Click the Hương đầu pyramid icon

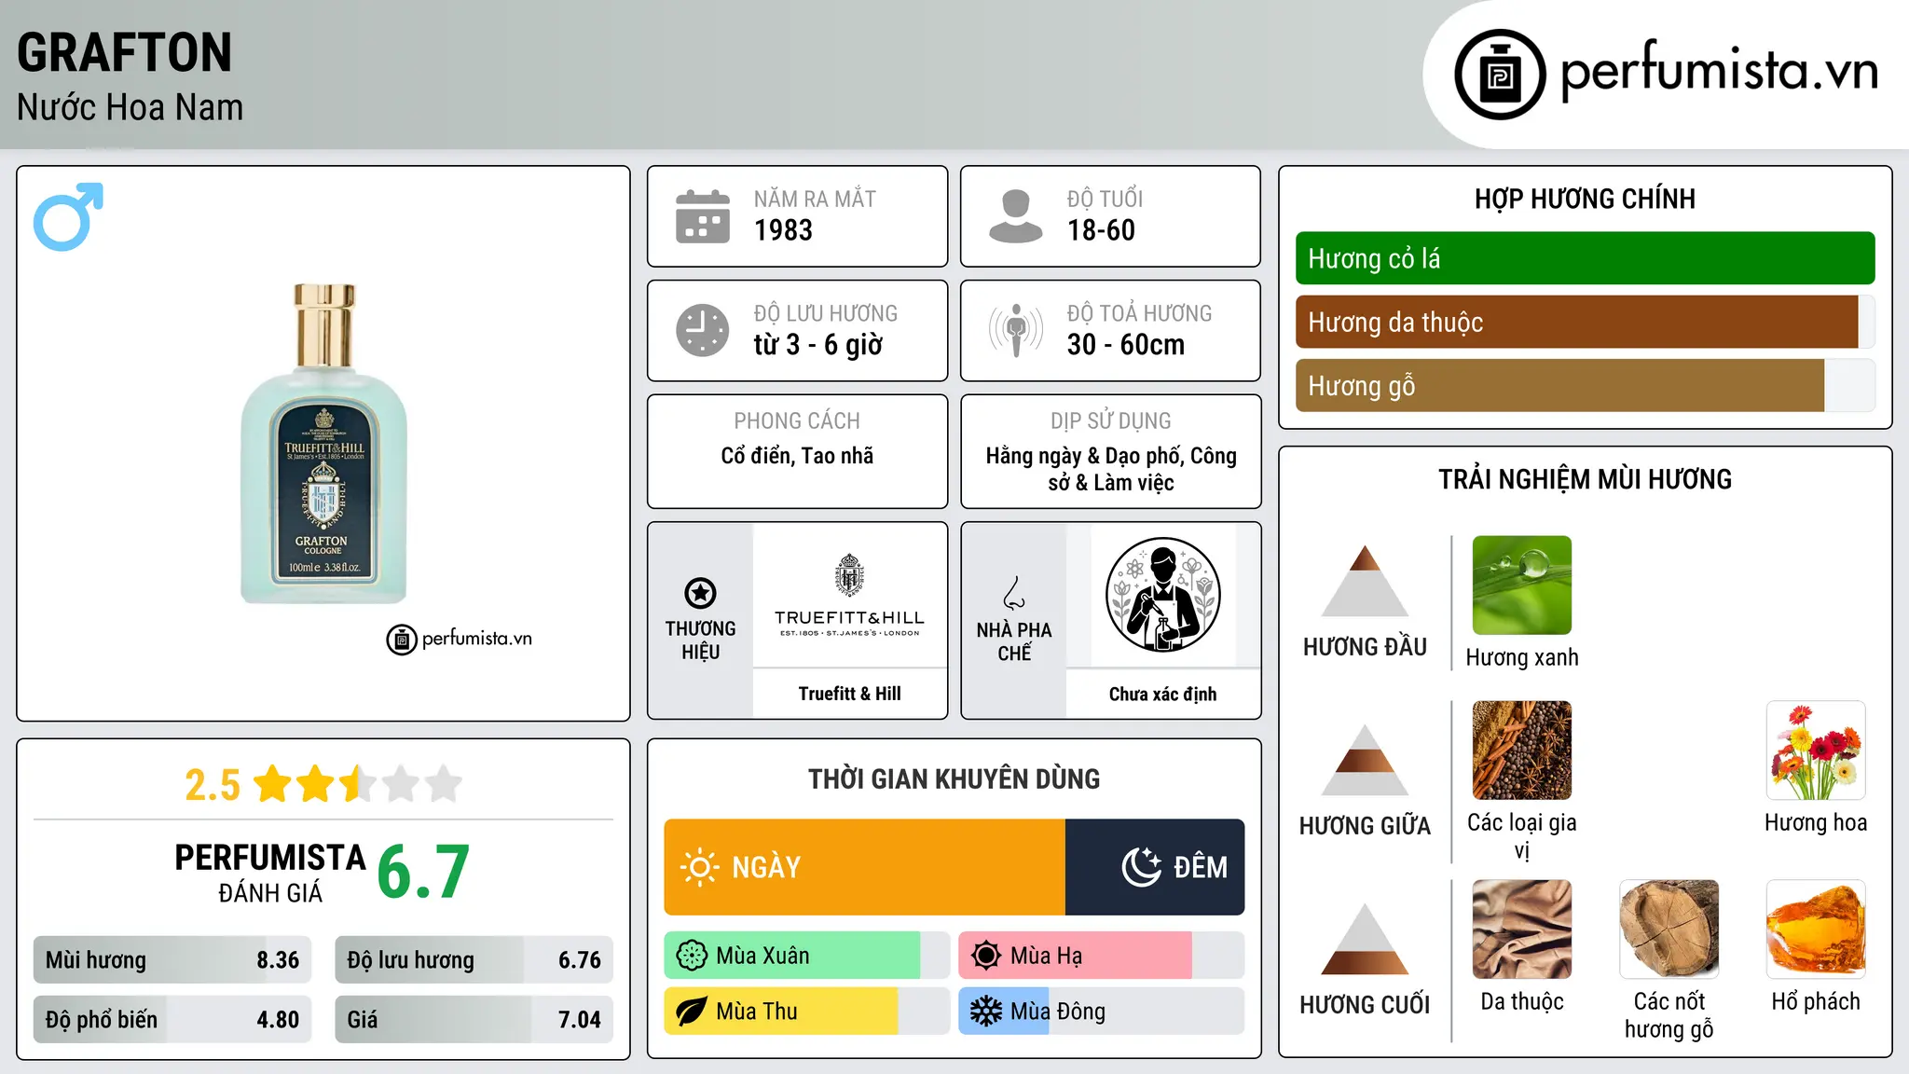(x=1365, y=581)
